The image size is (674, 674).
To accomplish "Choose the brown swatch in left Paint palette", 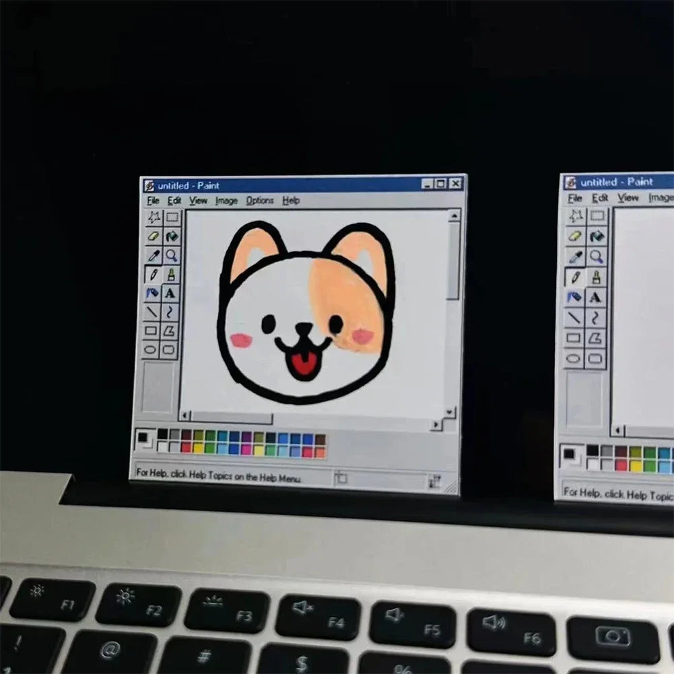I will click(321, 440).
